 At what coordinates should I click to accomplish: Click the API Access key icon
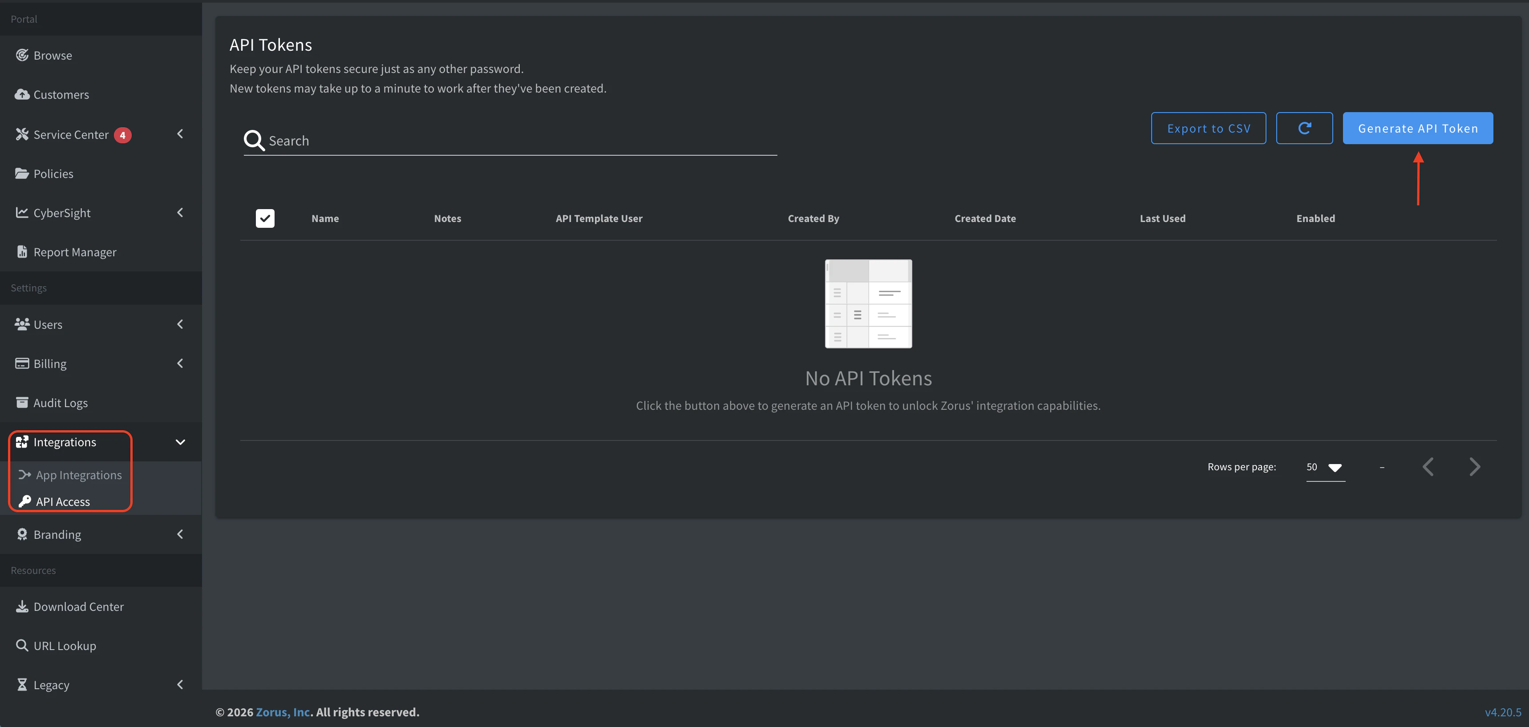coord(24,501)
